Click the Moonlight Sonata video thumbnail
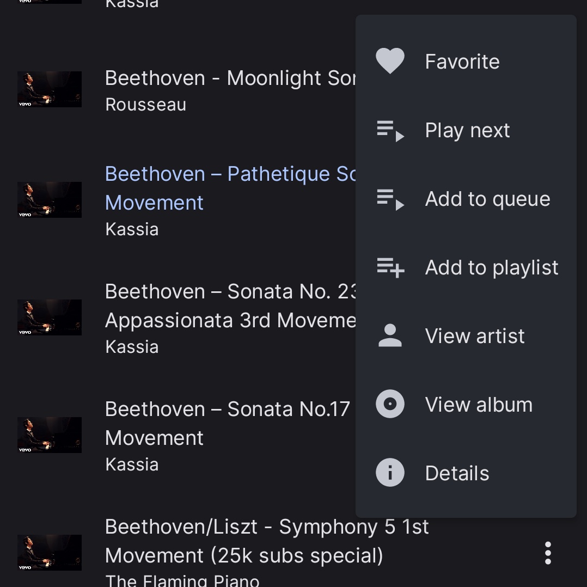The image size is (587, 587). point(50,89)
